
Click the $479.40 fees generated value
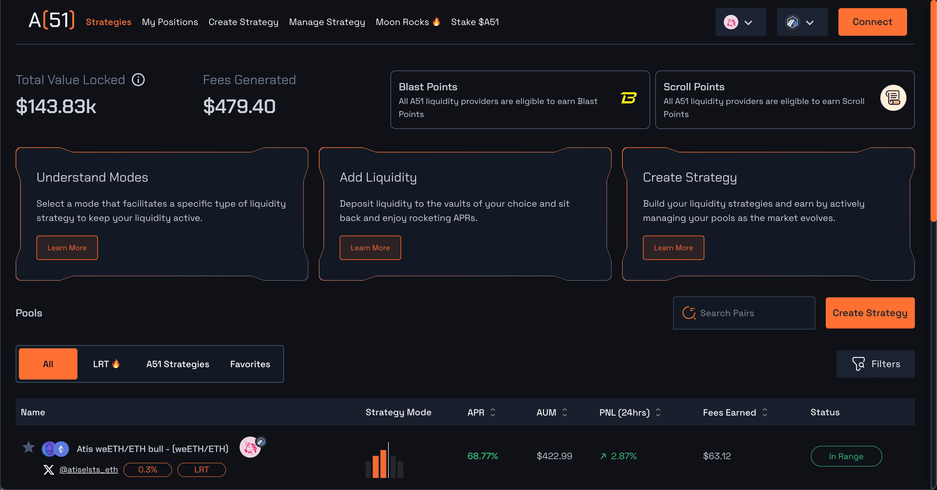click(239, 107)
